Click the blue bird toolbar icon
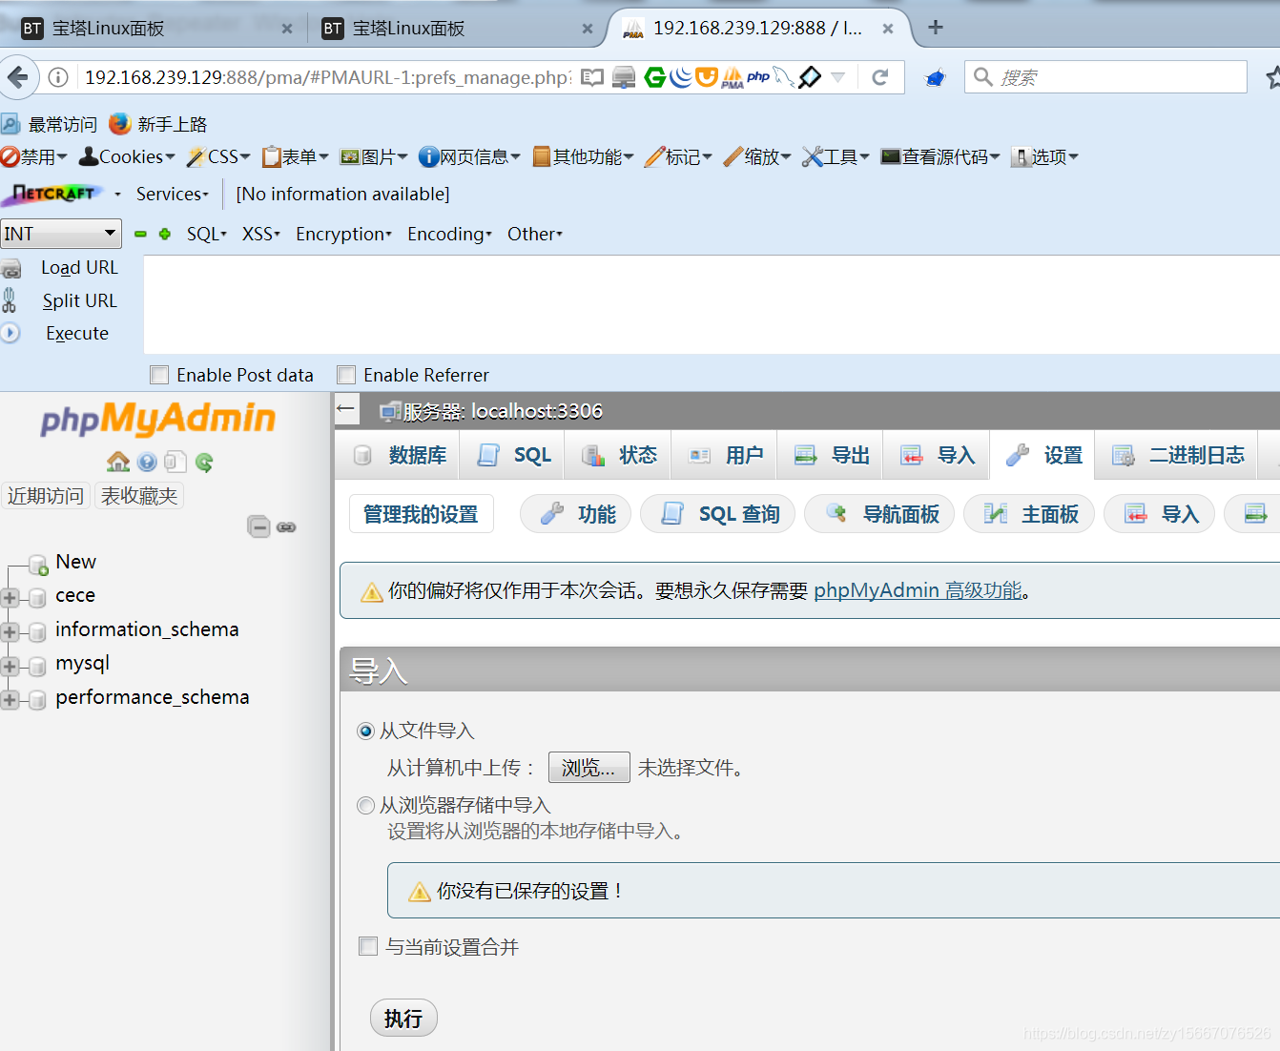1280x1051 pixels. click(936, 77)
